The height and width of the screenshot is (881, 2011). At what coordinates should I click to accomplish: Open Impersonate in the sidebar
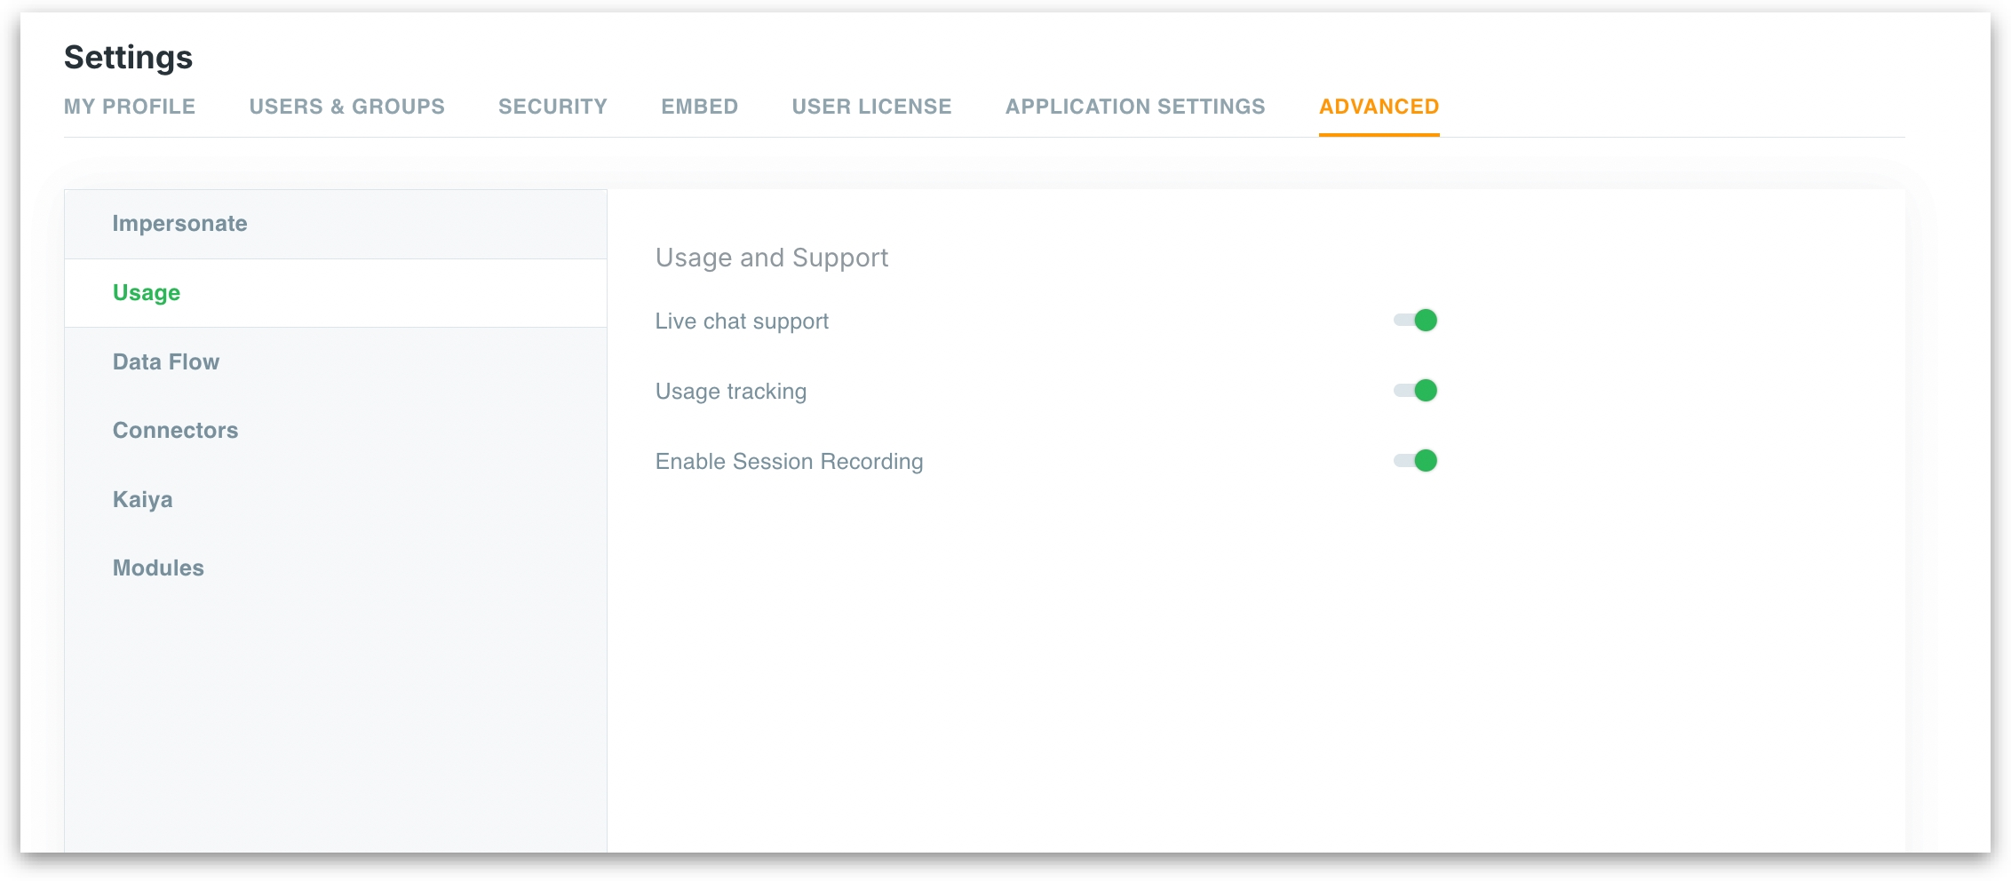[179, 224]
